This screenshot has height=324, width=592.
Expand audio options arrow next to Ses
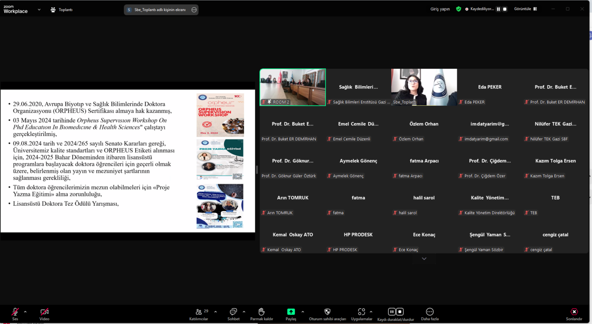pyautogui.click(x=25, y=312)
